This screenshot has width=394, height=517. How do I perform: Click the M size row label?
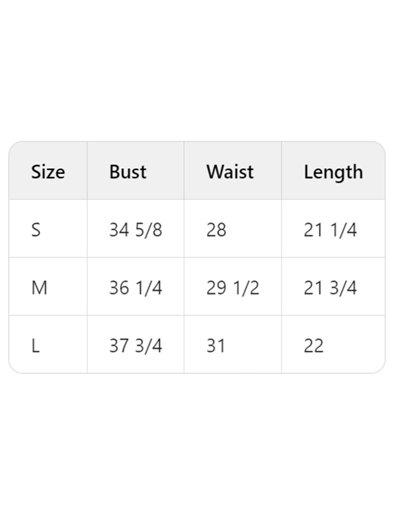pyautogui.click(x=39, y=288)
